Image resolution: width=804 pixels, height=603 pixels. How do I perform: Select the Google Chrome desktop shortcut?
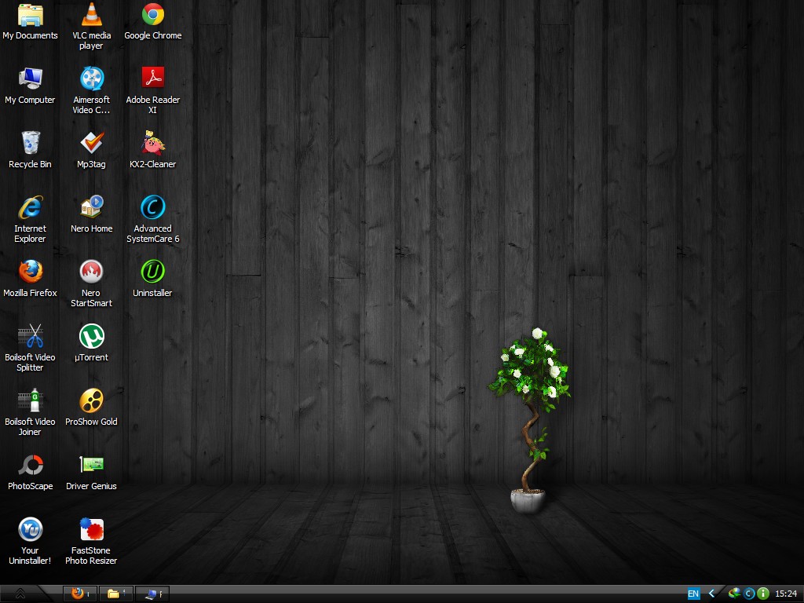[152, 15]
